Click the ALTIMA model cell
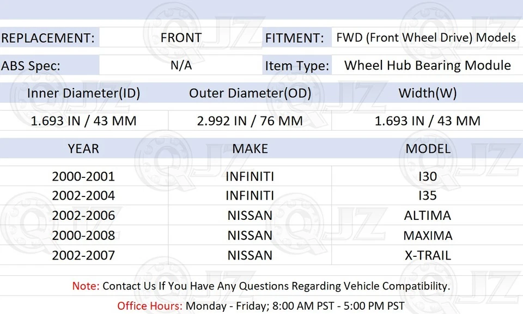The image size is (523, 314). (x=428, y=216)
